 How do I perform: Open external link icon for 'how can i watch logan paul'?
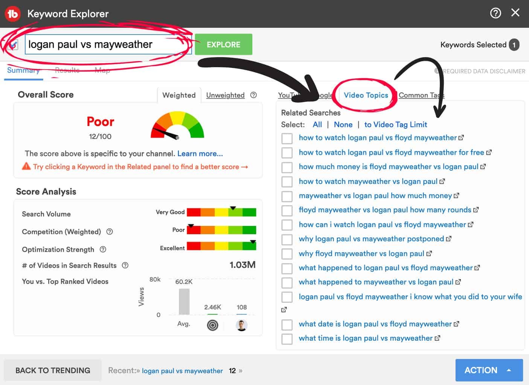[x=471, y=225]
